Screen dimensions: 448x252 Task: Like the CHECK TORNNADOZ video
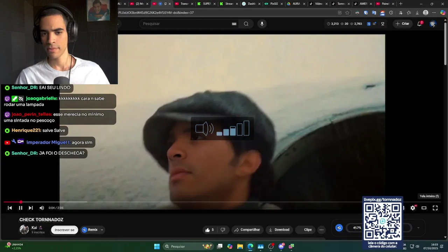coord(210,230)
